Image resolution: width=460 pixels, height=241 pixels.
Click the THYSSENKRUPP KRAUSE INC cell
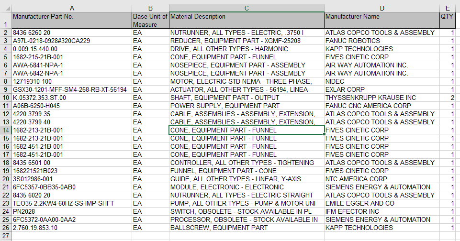(x=381, y=98)
